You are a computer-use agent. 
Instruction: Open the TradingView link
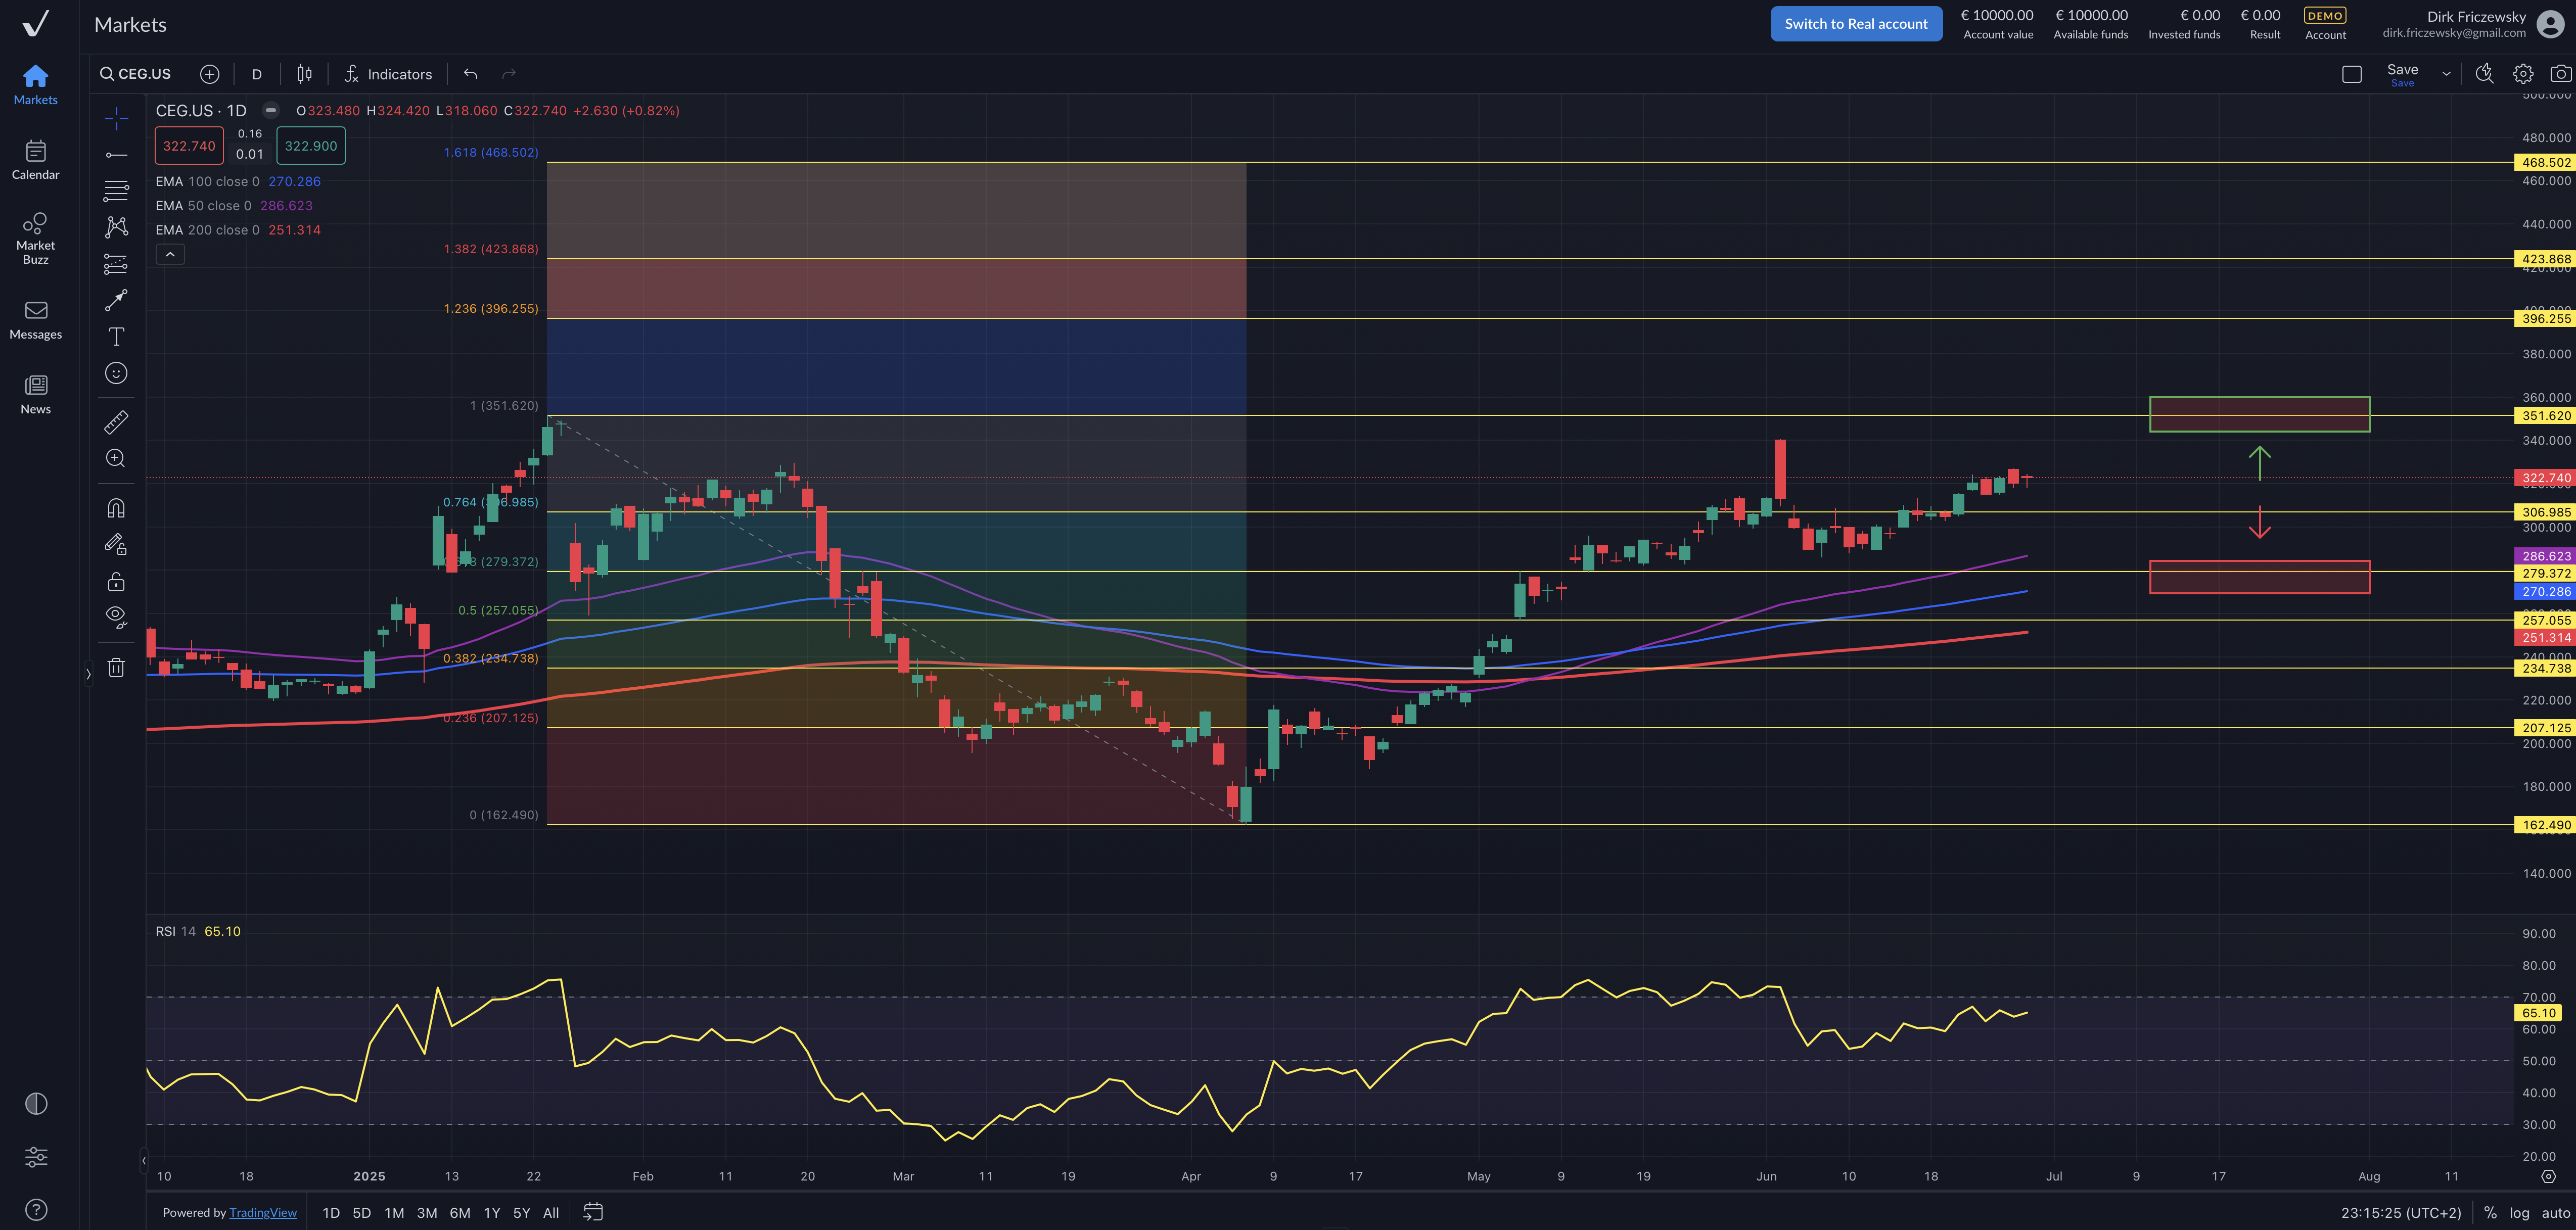[x=263, y=1212]
